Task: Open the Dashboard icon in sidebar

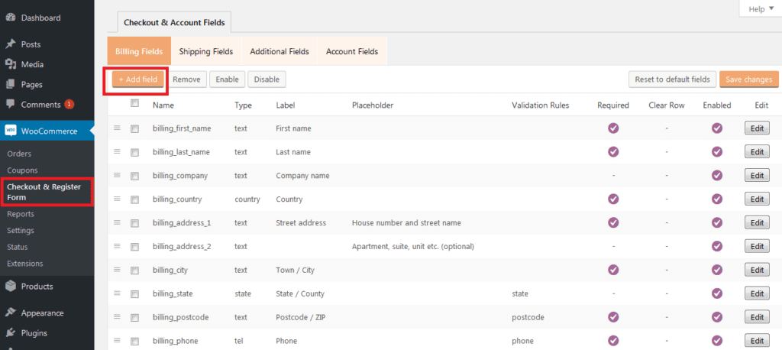Action: [x=10, y=18]
